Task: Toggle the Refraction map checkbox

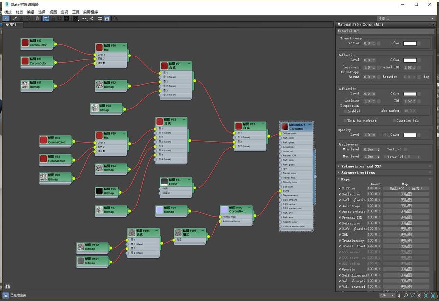Action: pyautogui.click(x=340, y=223)
